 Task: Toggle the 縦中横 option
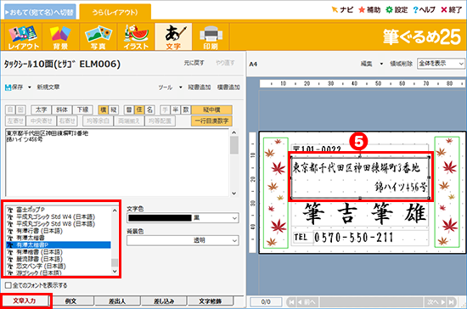pos(211,110)
